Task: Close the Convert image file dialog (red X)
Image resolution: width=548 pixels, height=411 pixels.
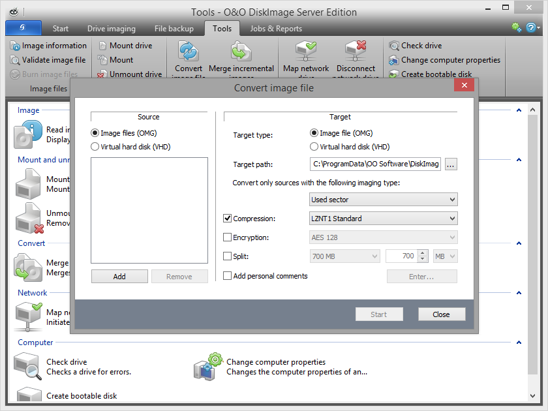Action: pos(464,85)
